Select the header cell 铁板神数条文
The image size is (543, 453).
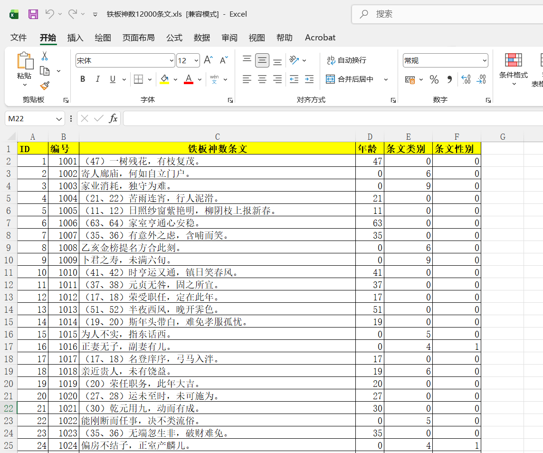(x=217, y=149)
